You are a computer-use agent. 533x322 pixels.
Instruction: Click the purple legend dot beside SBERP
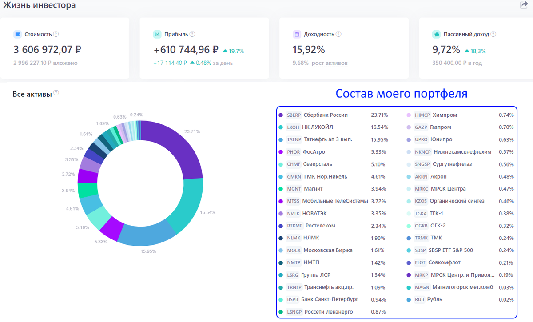[x=280, y=115]
